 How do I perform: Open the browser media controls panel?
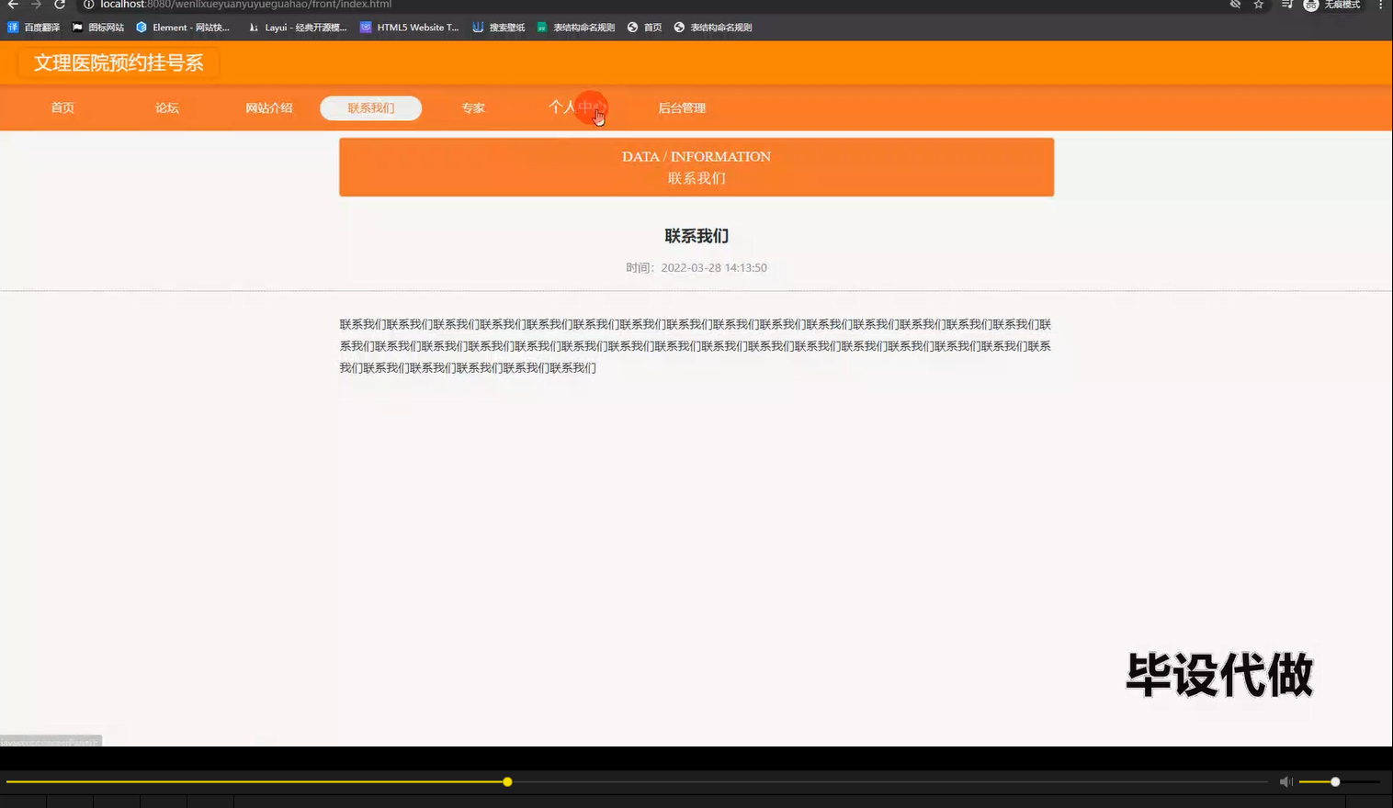(x=1286, y=6)
